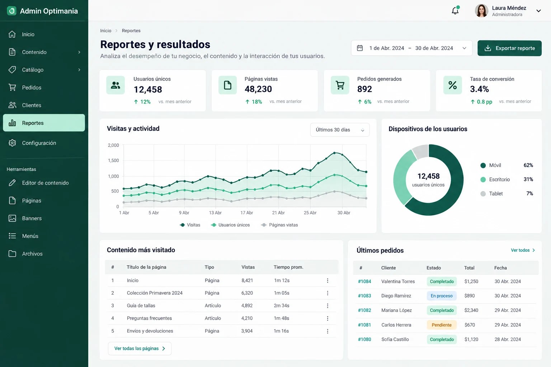Expand the Catálogo submenu chevron
551x367 pixels.
coord(79,70)
